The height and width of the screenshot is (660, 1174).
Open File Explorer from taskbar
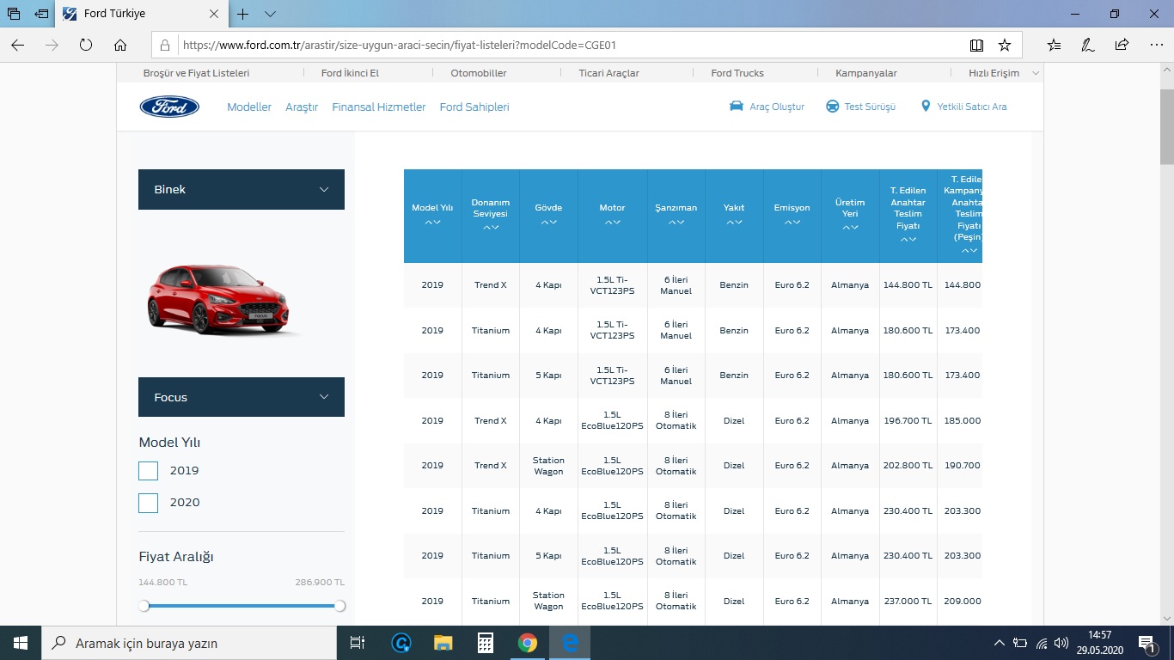(443, 643)
